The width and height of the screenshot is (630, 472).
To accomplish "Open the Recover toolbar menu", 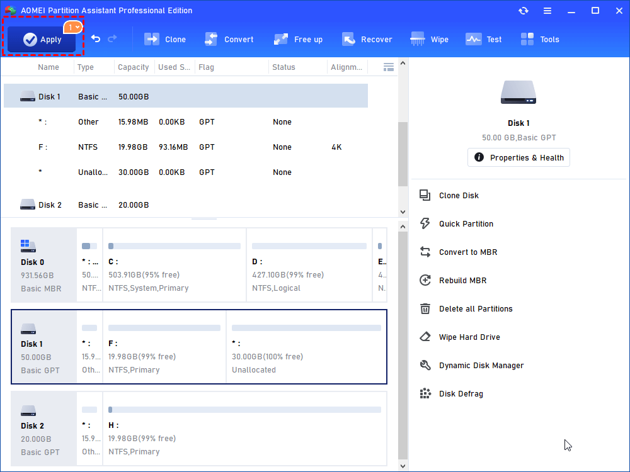I will click(x=367, y=39).
